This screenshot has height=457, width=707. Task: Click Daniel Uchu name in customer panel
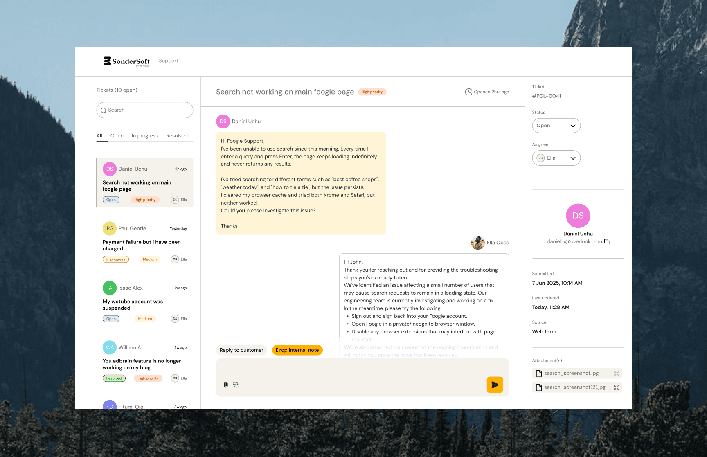point(578,234)
